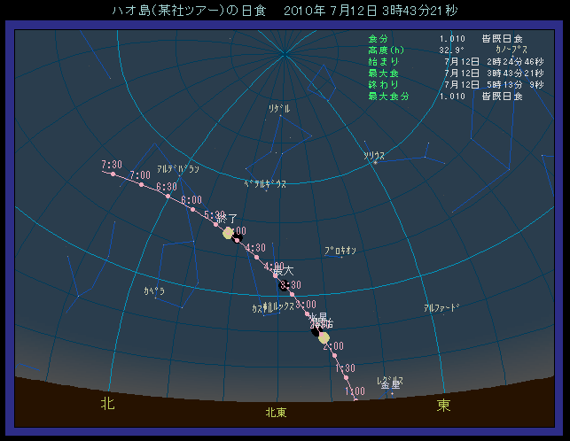This screenshot has width=570, height=441.
Task: Select the Procyon (プロキオン) star label
Action: 340,251
